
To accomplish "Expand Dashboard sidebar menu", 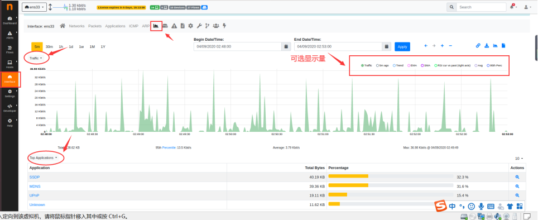I will (x=9, y=20).
